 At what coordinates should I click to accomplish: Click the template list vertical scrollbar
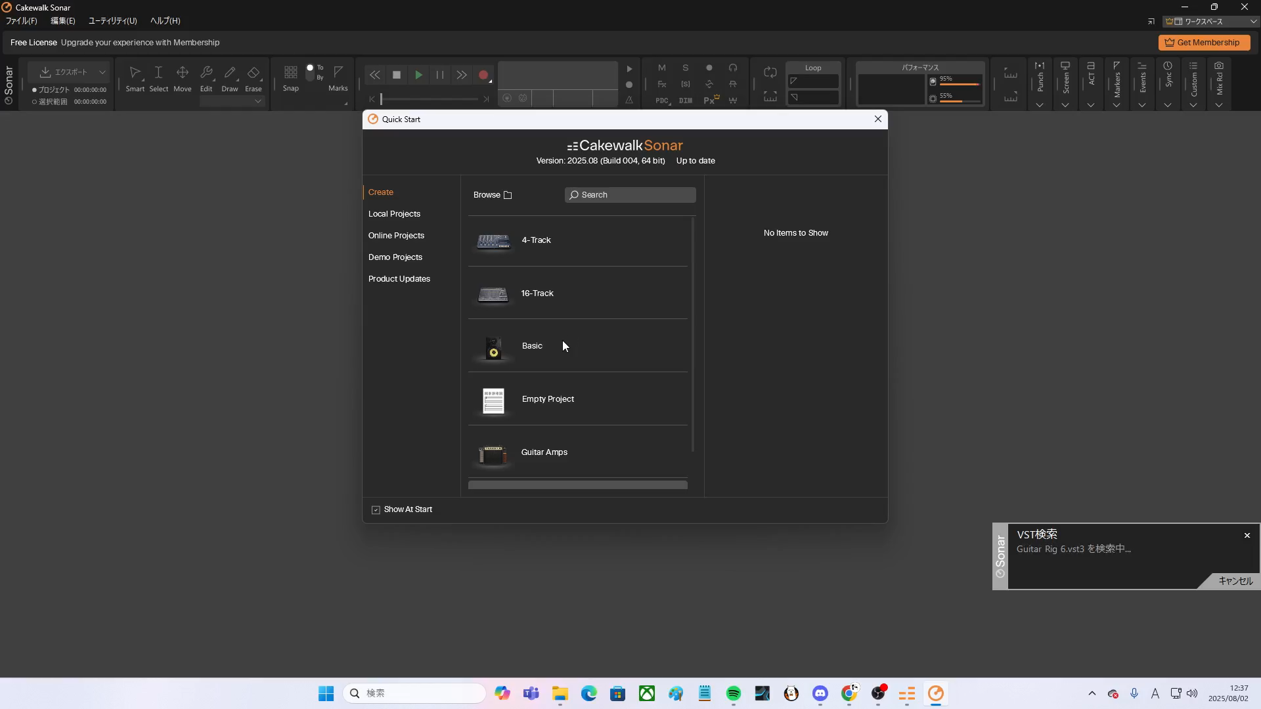point(693,335)
